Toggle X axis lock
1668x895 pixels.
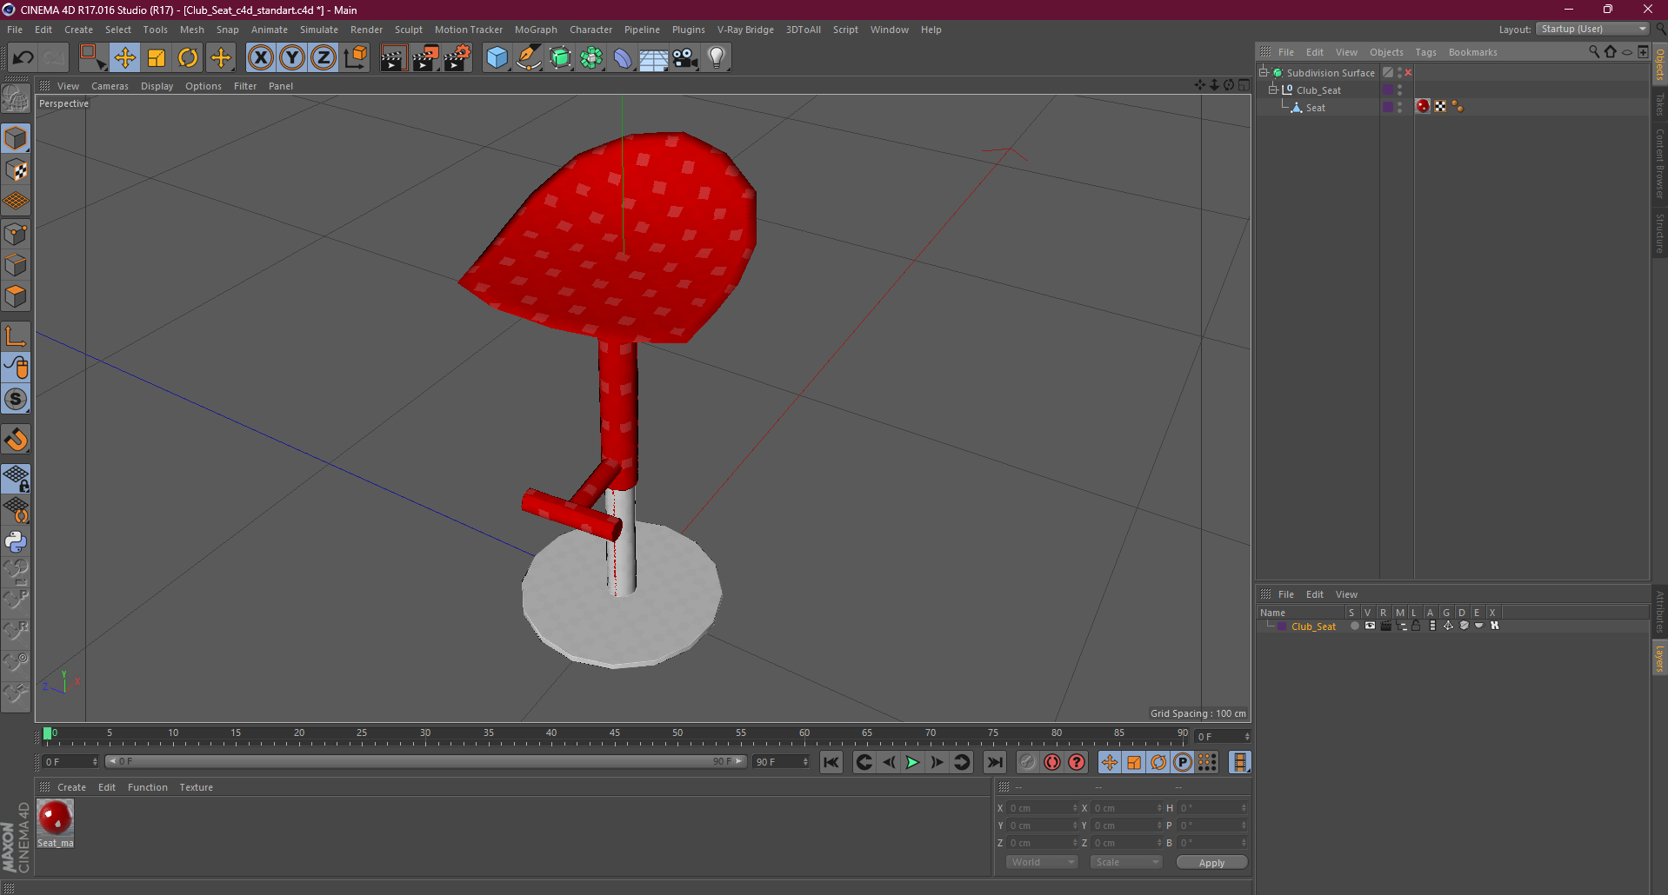260,58
